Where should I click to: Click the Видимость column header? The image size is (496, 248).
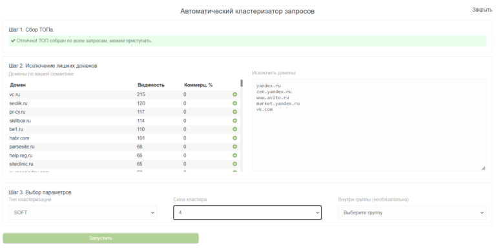pos(151,85)
